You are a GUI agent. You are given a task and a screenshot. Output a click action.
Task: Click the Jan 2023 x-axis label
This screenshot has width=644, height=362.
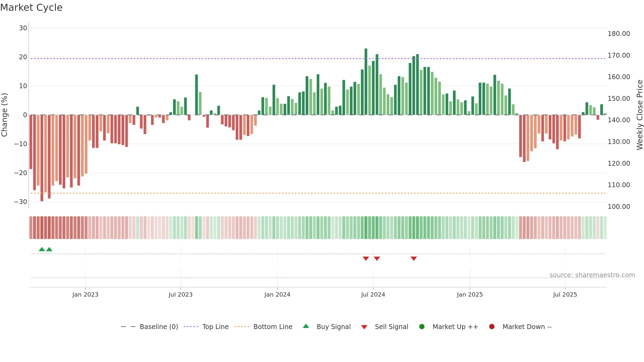coord(85,294)
